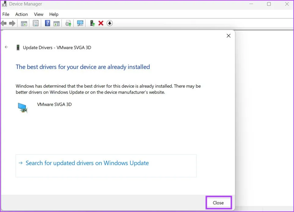Click Scan for hardware changes monitor icon

point(80,23)
